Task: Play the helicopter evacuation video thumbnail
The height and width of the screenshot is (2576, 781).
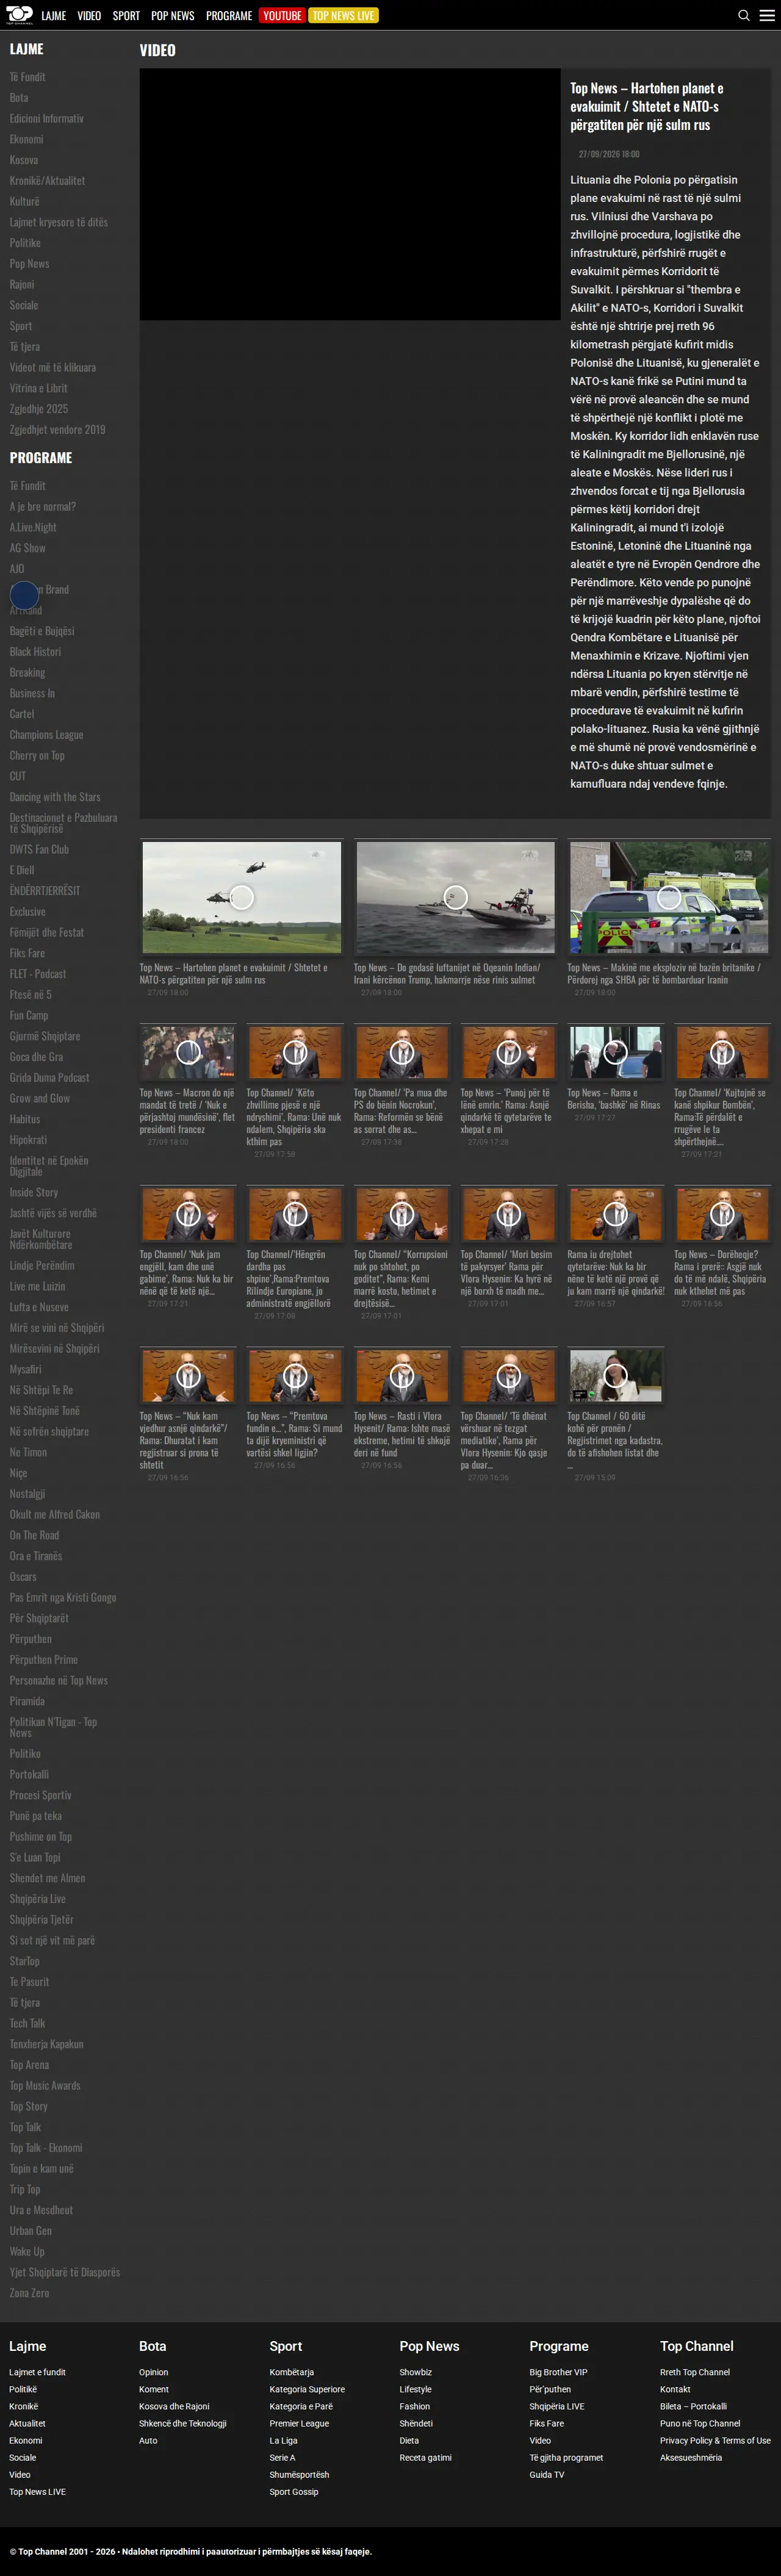Action: coord(241,897)
